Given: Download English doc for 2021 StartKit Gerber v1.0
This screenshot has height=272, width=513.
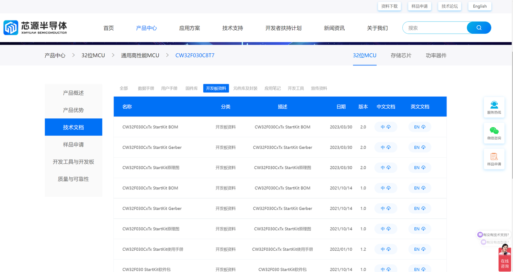Looking at the screenshot, I should (420, 208).
